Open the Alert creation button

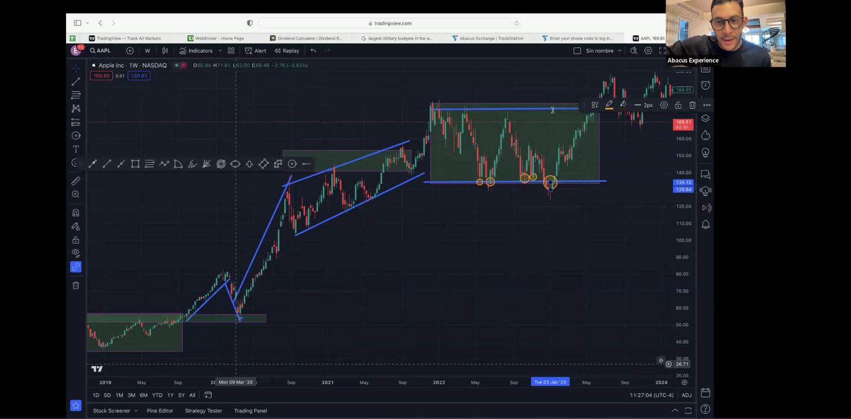point(256,51)
